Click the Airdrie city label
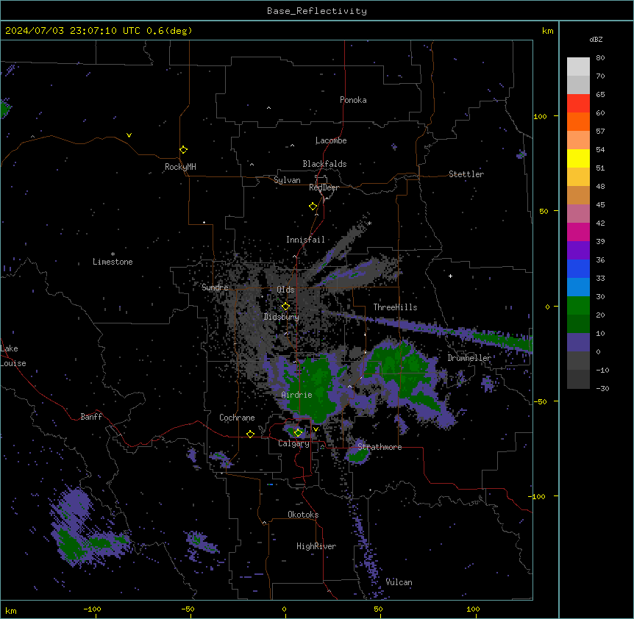Viewport: 634px width, 619px height. (x=296, y=395)
